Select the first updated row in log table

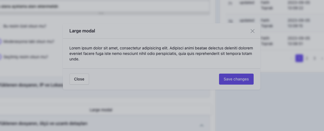275,5
